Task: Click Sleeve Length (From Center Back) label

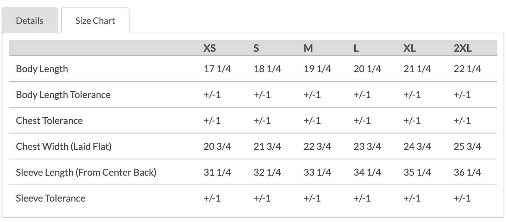Action: coord(86,172)
